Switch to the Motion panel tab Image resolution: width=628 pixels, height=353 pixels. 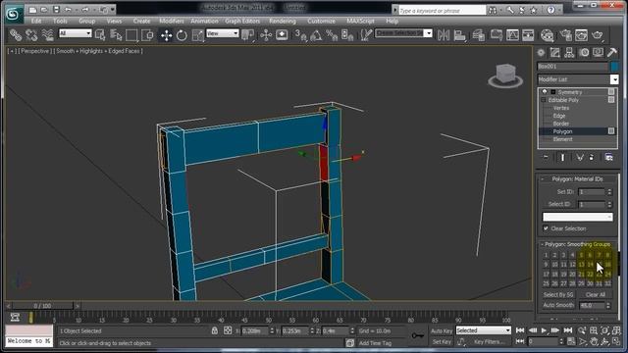click(584, 52)
